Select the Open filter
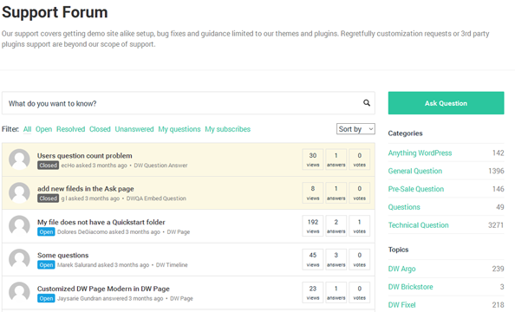This screenshot has height=312, width=515. pos(43,129)
